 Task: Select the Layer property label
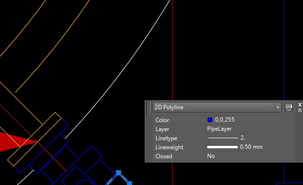(162, 129)
